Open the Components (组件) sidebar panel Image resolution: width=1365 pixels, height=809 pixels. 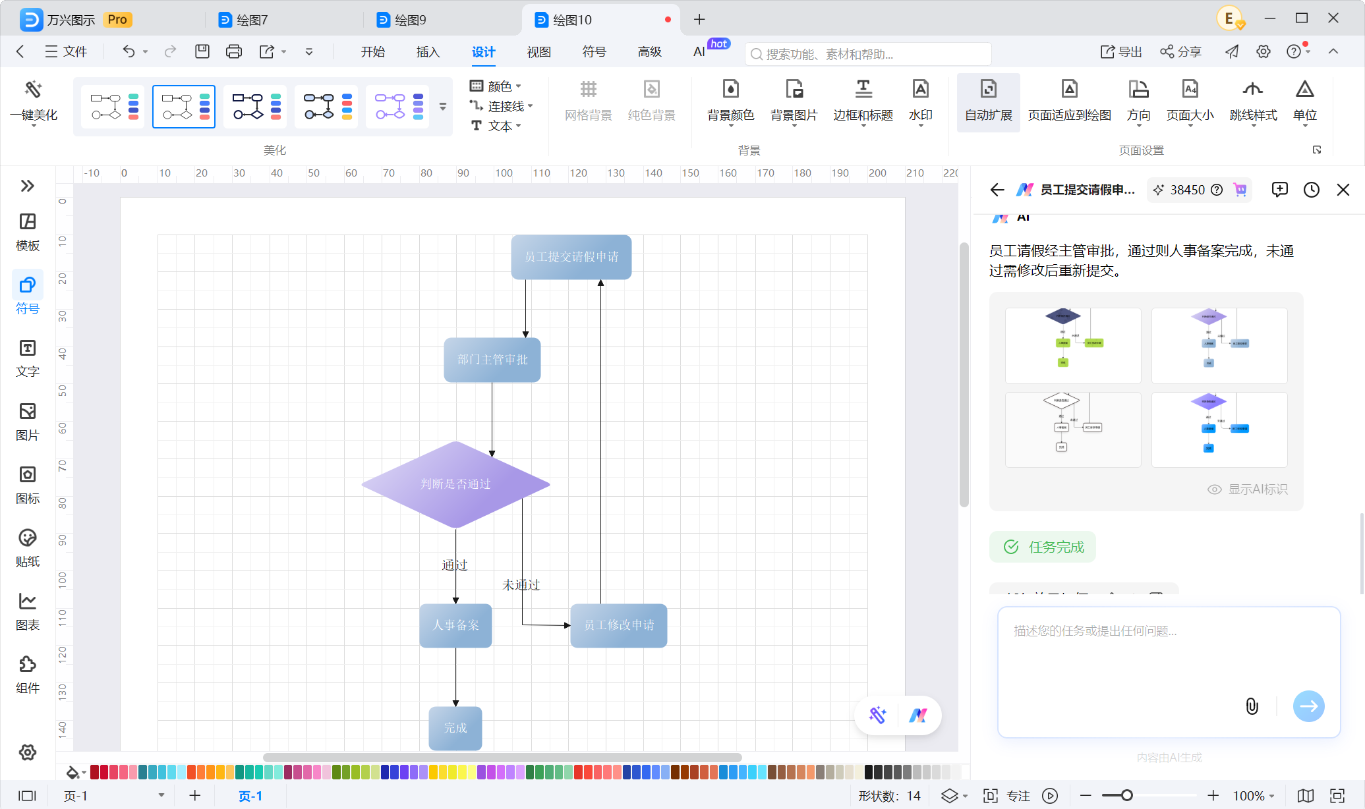27,675
